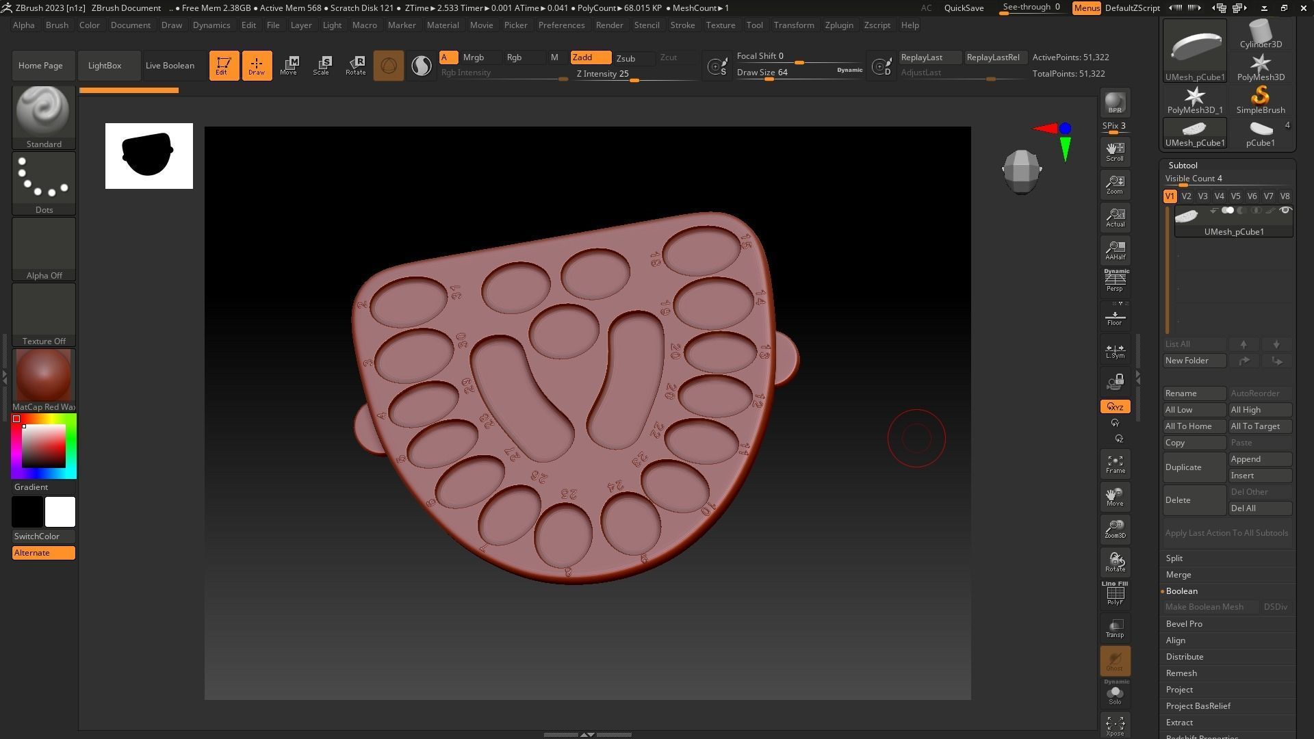Open the Standard brush thumbnail
The image size is (1314, 739).
pos(43,113)
